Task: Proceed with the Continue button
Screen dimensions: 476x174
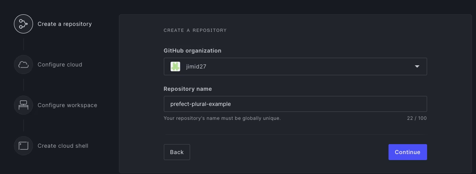Action: [x=407, y=152]
